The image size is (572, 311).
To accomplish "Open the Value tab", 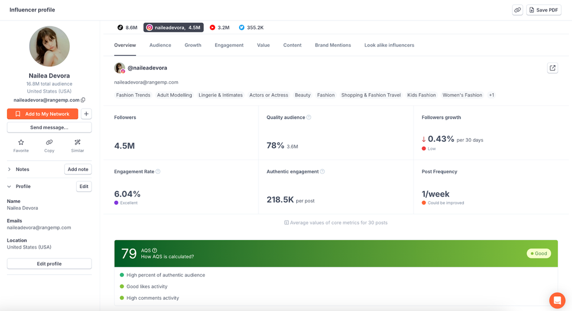I will pyautogui.click(x=263, y=45).
